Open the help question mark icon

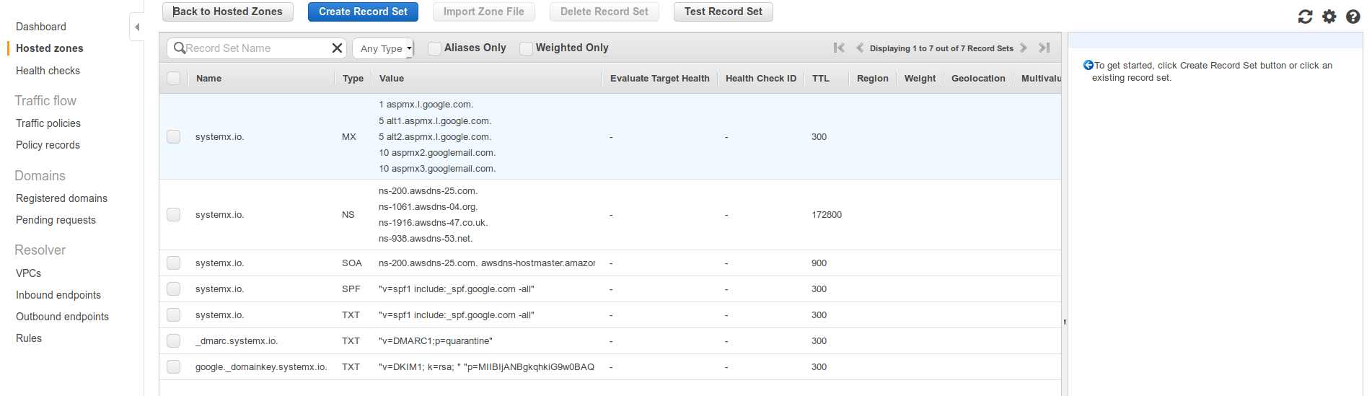click(1353, 17)
